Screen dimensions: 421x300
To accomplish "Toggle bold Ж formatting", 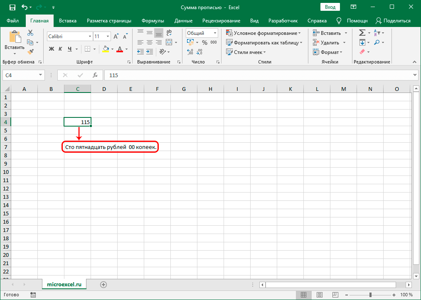I will point(51,49).
